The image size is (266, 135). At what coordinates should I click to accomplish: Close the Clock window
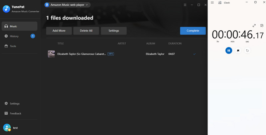point(264,2)
